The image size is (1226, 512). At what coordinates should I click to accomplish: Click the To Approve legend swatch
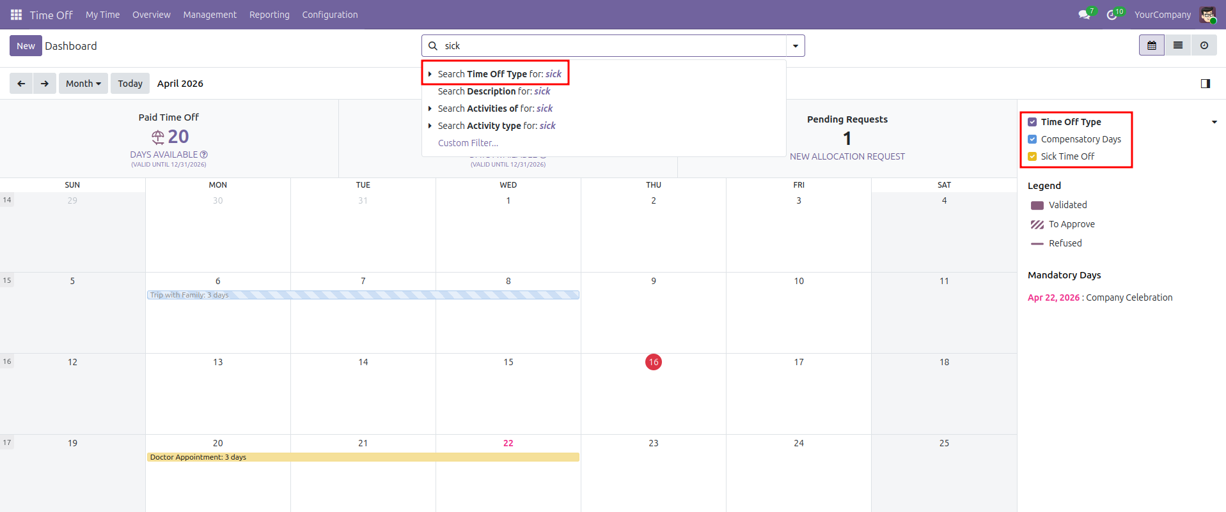pyautogui.click(x=1037, y=225)
